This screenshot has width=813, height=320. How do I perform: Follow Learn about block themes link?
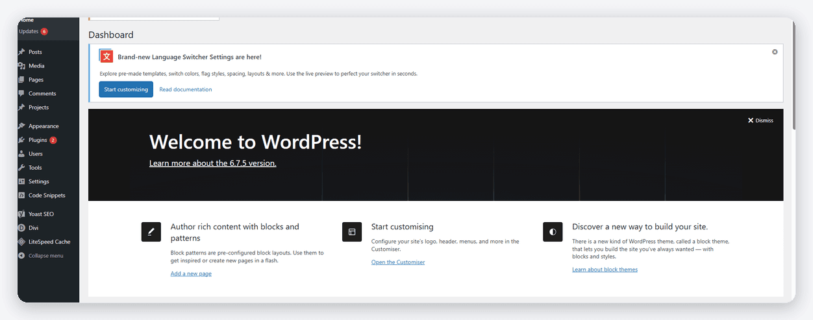tap(605, 269)
